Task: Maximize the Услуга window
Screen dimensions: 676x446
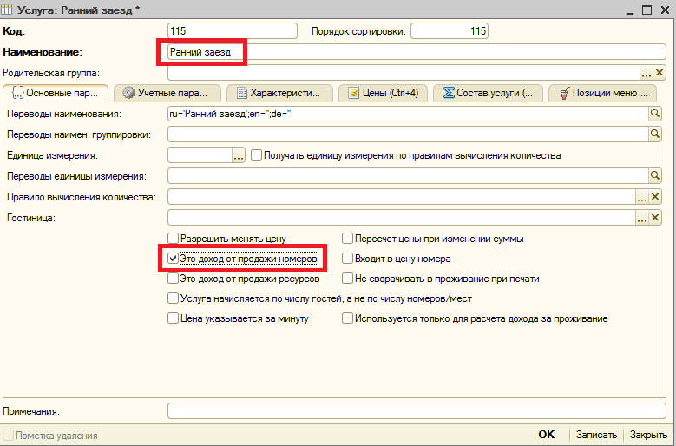Action: coord(646,10)
